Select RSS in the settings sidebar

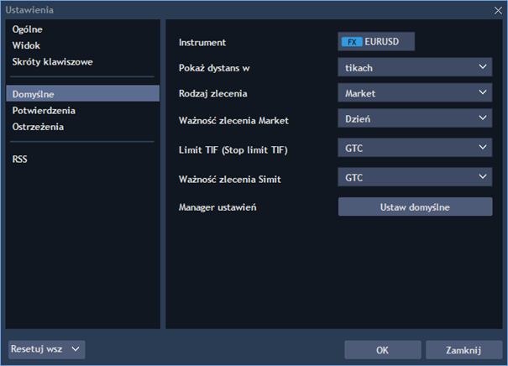click(x=21, y=159)
